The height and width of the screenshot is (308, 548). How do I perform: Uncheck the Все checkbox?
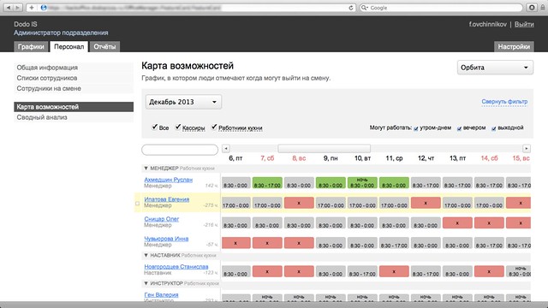pos(154,127)
